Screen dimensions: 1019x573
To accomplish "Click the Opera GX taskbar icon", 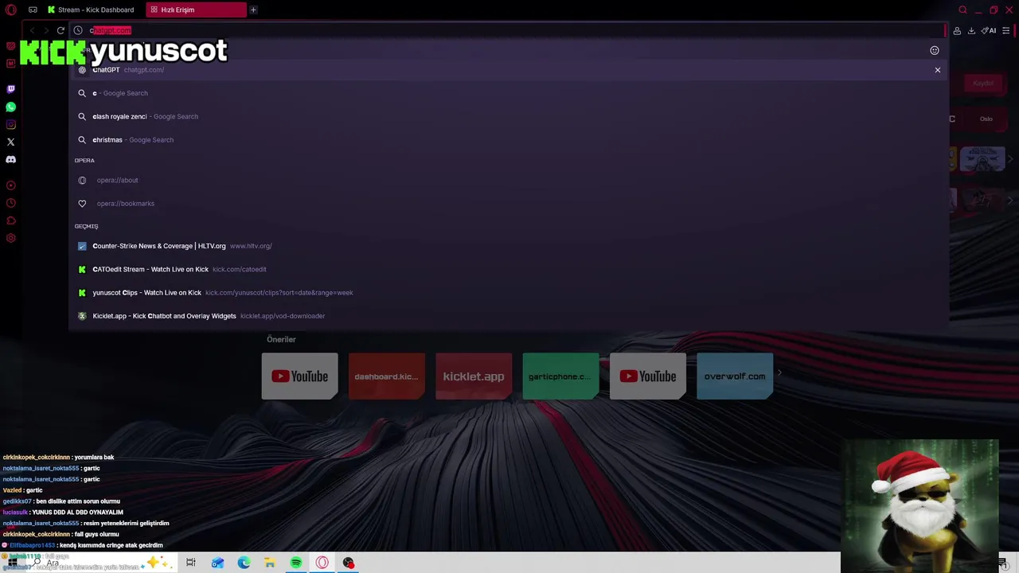I will point(322,563).
